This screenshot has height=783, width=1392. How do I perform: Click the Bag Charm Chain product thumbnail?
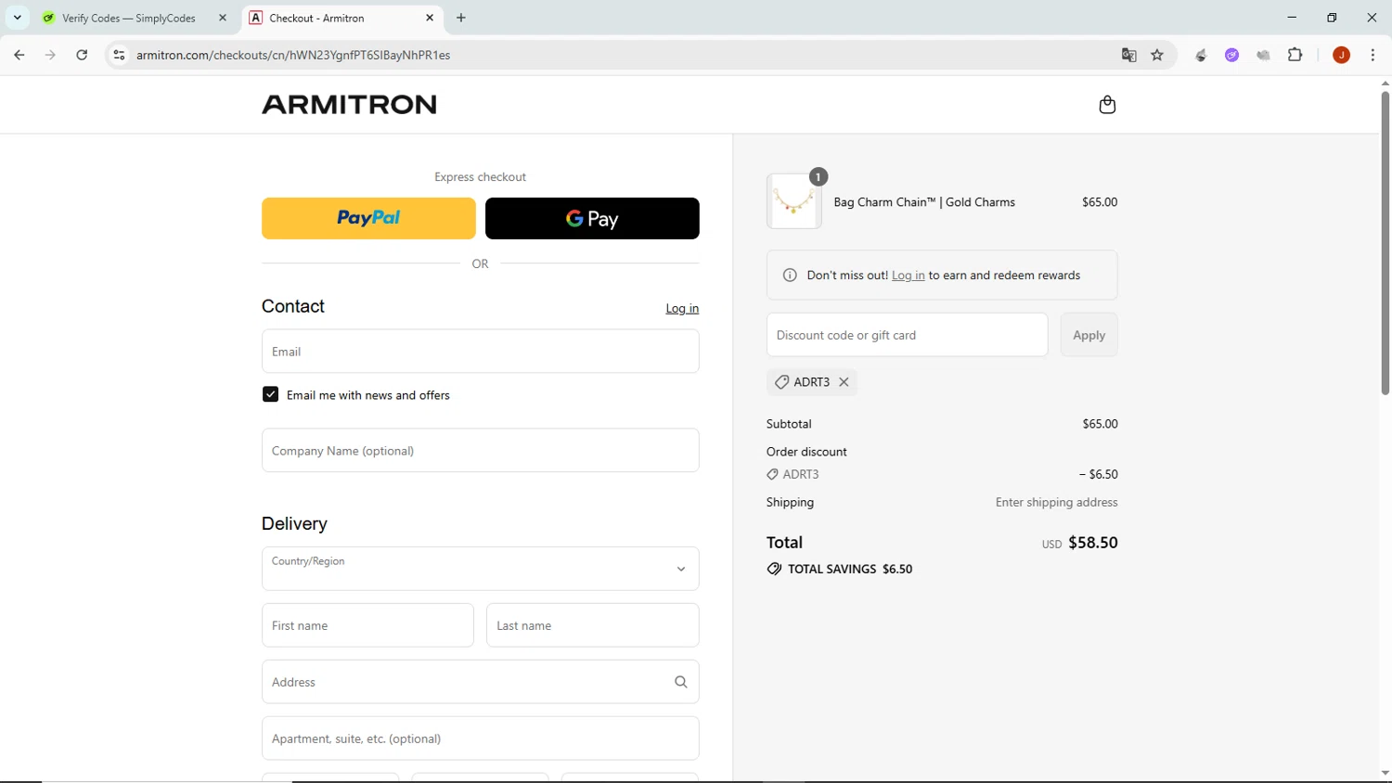794,201
